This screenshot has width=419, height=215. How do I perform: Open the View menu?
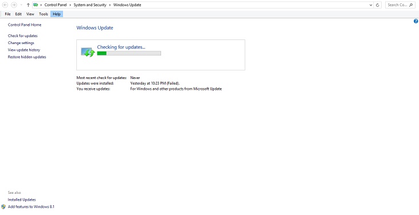30,14
